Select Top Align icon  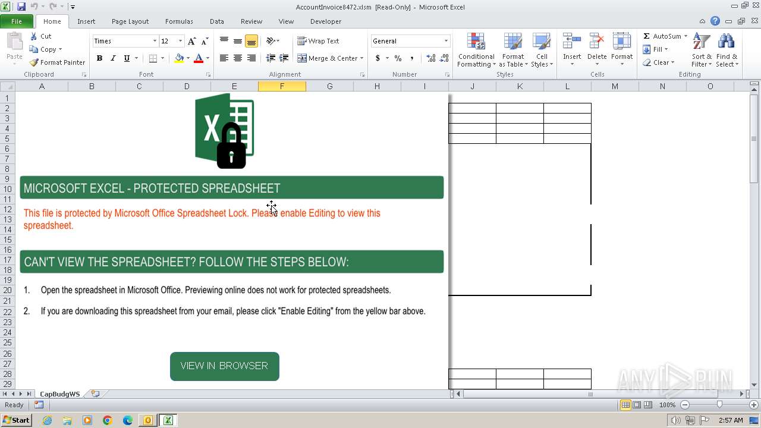point(224,41)
